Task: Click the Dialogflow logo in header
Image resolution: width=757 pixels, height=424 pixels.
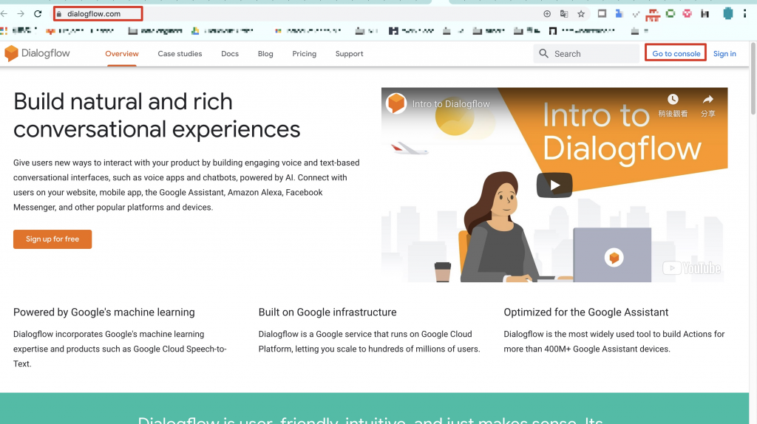Action: tap(37, 53)
